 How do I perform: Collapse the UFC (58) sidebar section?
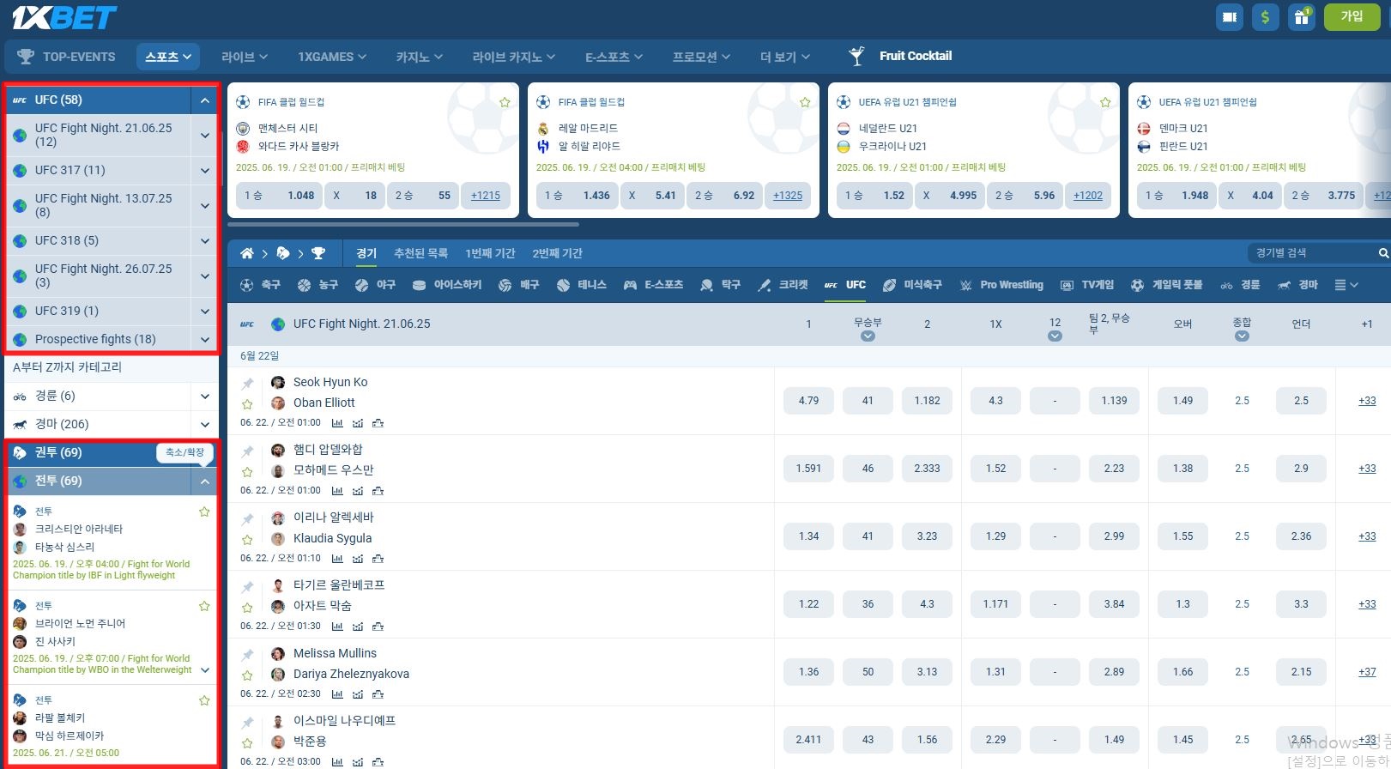(x=204, y=100)
